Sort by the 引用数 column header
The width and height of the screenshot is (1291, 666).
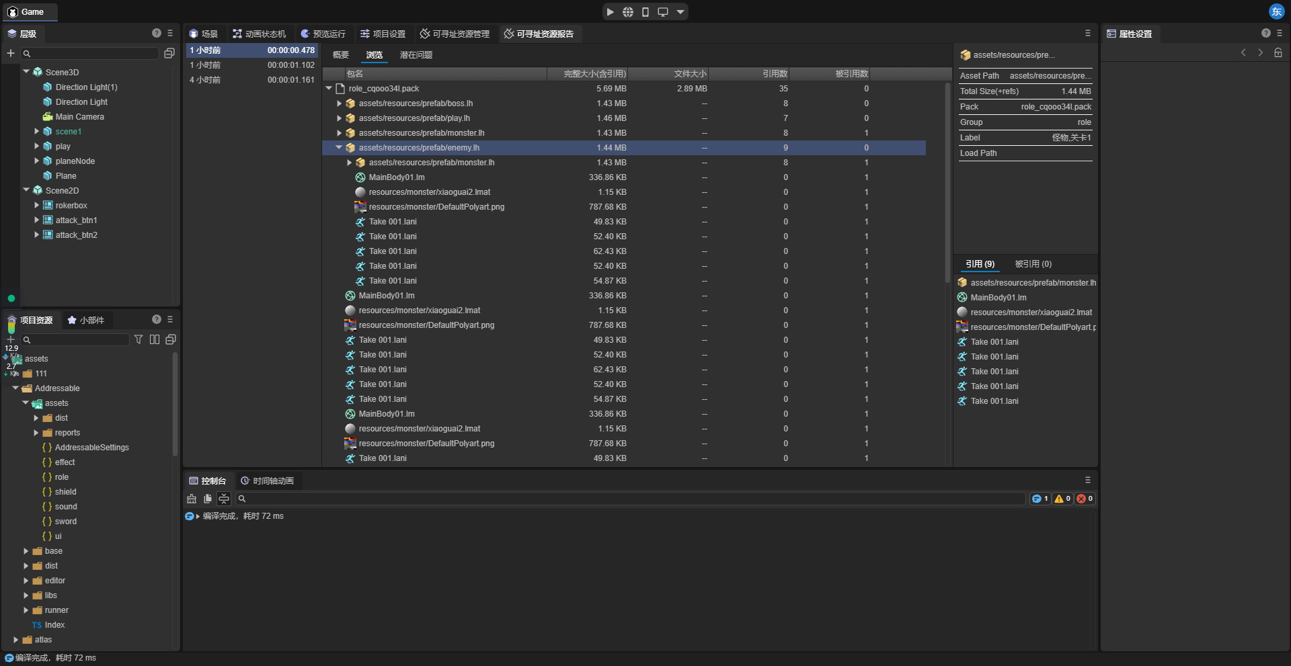coord(748,74)
